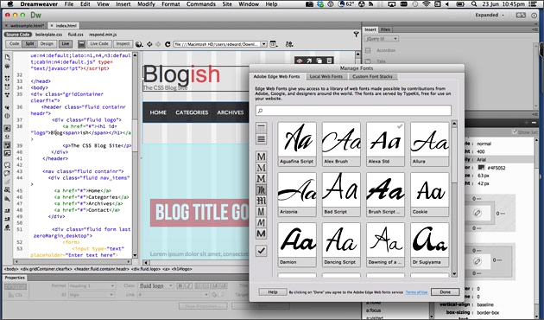
Task: Deselect the checked Alexa Std font
Action: pyautogui.click(x=385, y=144)
